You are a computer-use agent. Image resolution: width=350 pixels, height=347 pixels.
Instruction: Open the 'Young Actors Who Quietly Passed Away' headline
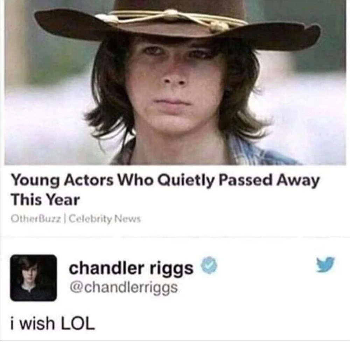165,181
